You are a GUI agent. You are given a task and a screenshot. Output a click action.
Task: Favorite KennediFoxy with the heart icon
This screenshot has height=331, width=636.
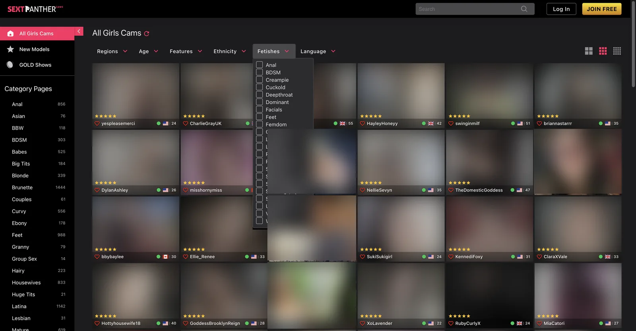(451, 257)
